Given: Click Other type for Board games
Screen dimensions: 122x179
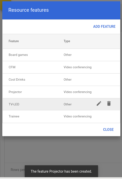Looking at the screenshot, I should tap(68, 55).
